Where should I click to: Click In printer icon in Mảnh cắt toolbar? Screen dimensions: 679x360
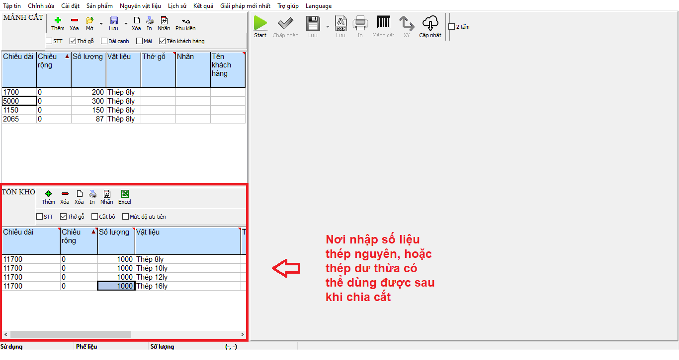(149, 21)
